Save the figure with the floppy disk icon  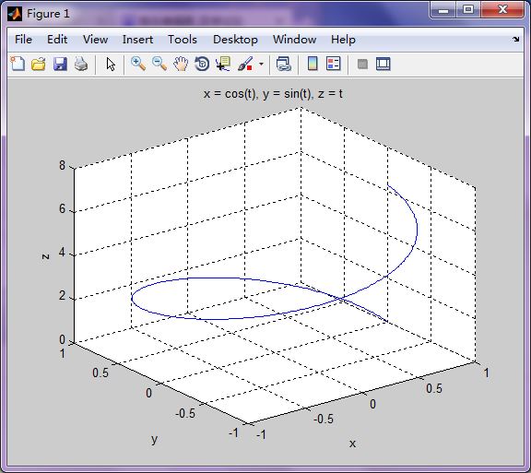coord(60,64)
